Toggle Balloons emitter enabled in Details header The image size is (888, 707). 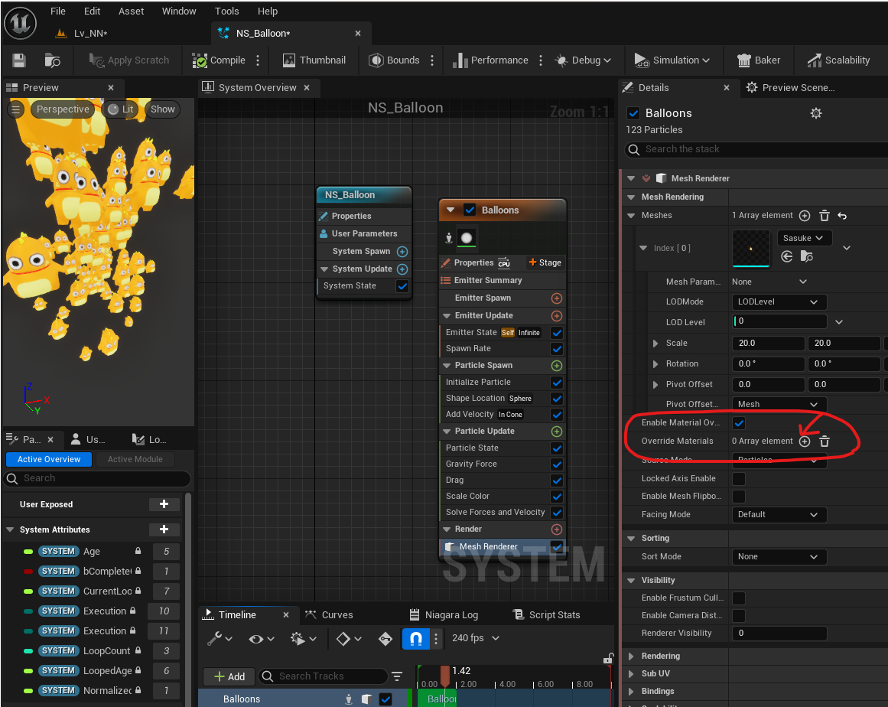point(634,113)
